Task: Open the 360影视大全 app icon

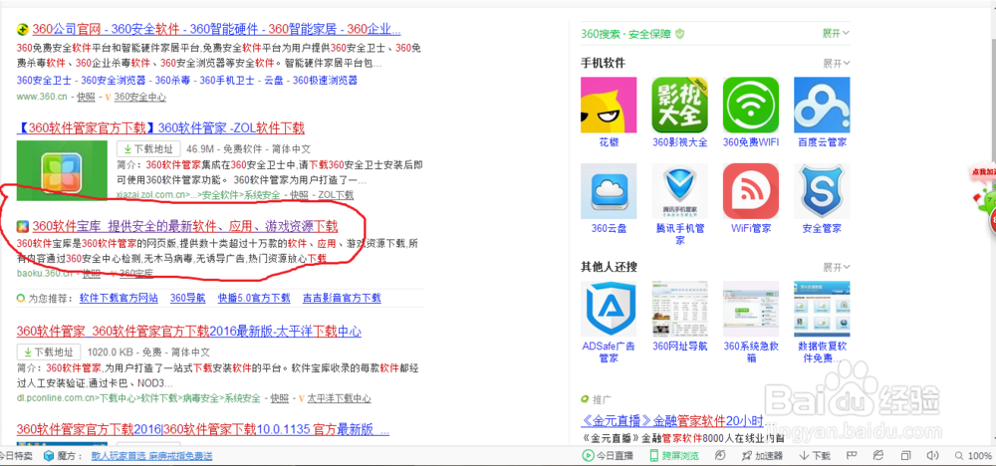Action: tap(679, 105)
